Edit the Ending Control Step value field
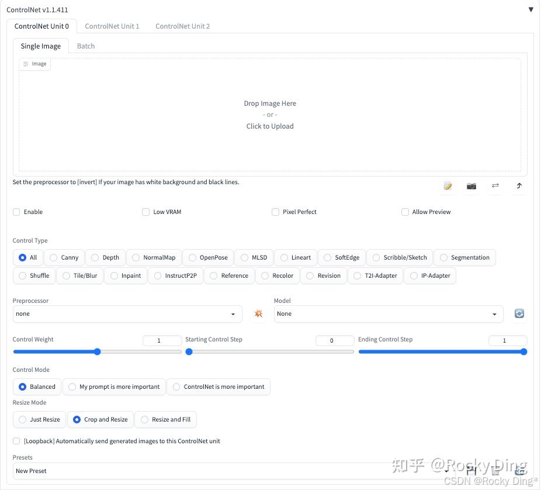The height and width of the screenshot is (490, 541). 508,340
